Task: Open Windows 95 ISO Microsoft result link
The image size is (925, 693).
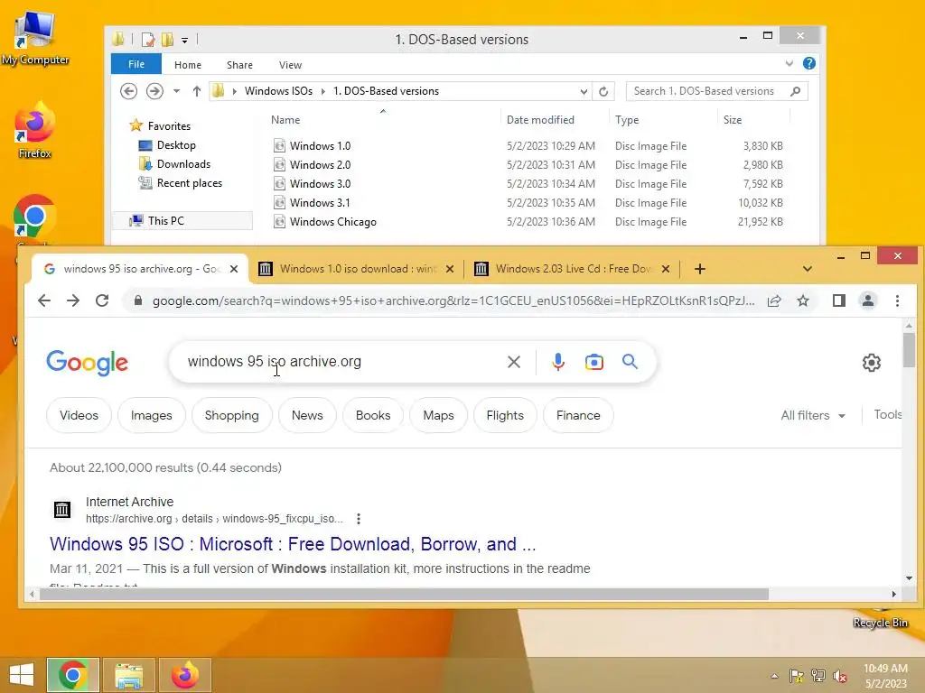Action: click(294, 543)
